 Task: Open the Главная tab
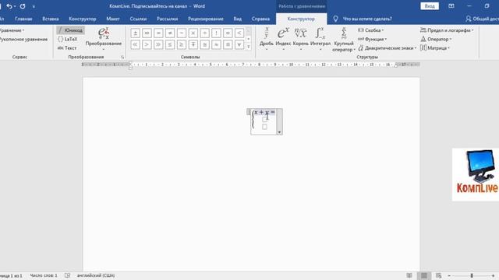click(x=23, y=19)
